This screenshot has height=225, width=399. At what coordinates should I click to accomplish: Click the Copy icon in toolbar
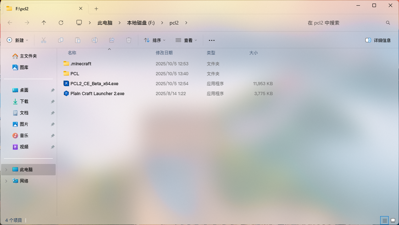(x=61, y=40)
